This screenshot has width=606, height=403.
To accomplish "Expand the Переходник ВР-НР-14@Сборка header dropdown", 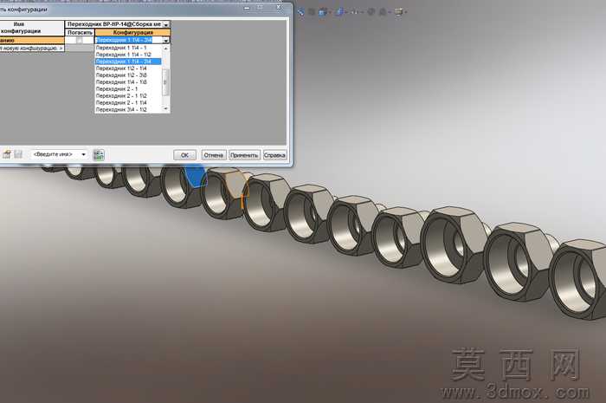I will tap(166, 24).
